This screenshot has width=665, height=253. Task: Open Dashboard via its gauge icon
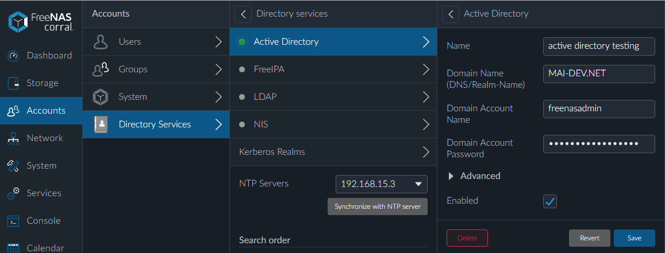coord(13,56)
